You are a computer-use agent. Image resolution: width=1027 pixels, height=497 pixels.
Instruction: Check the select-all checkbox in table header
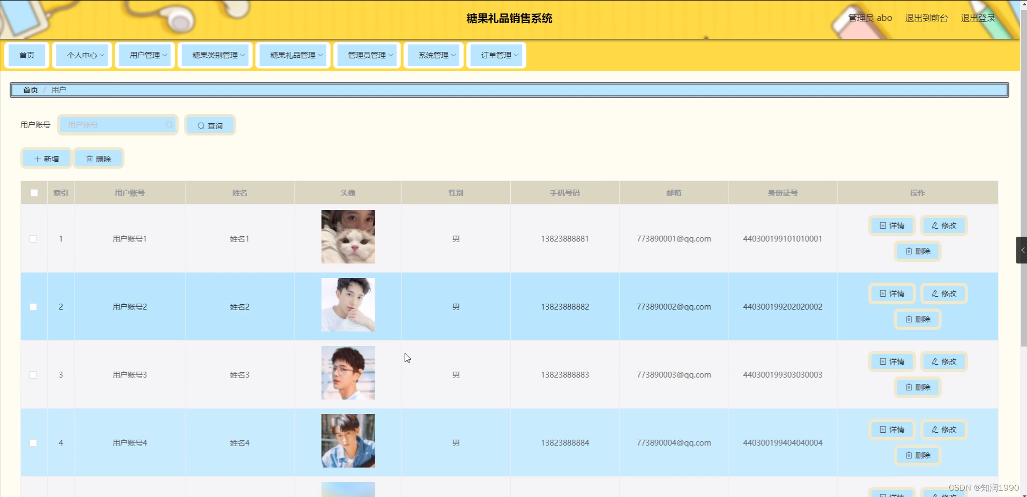34,193
